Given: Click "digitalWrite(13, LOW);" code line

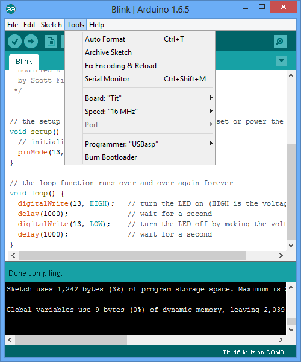Looking at the screenshot, I should tap(64, 224).
